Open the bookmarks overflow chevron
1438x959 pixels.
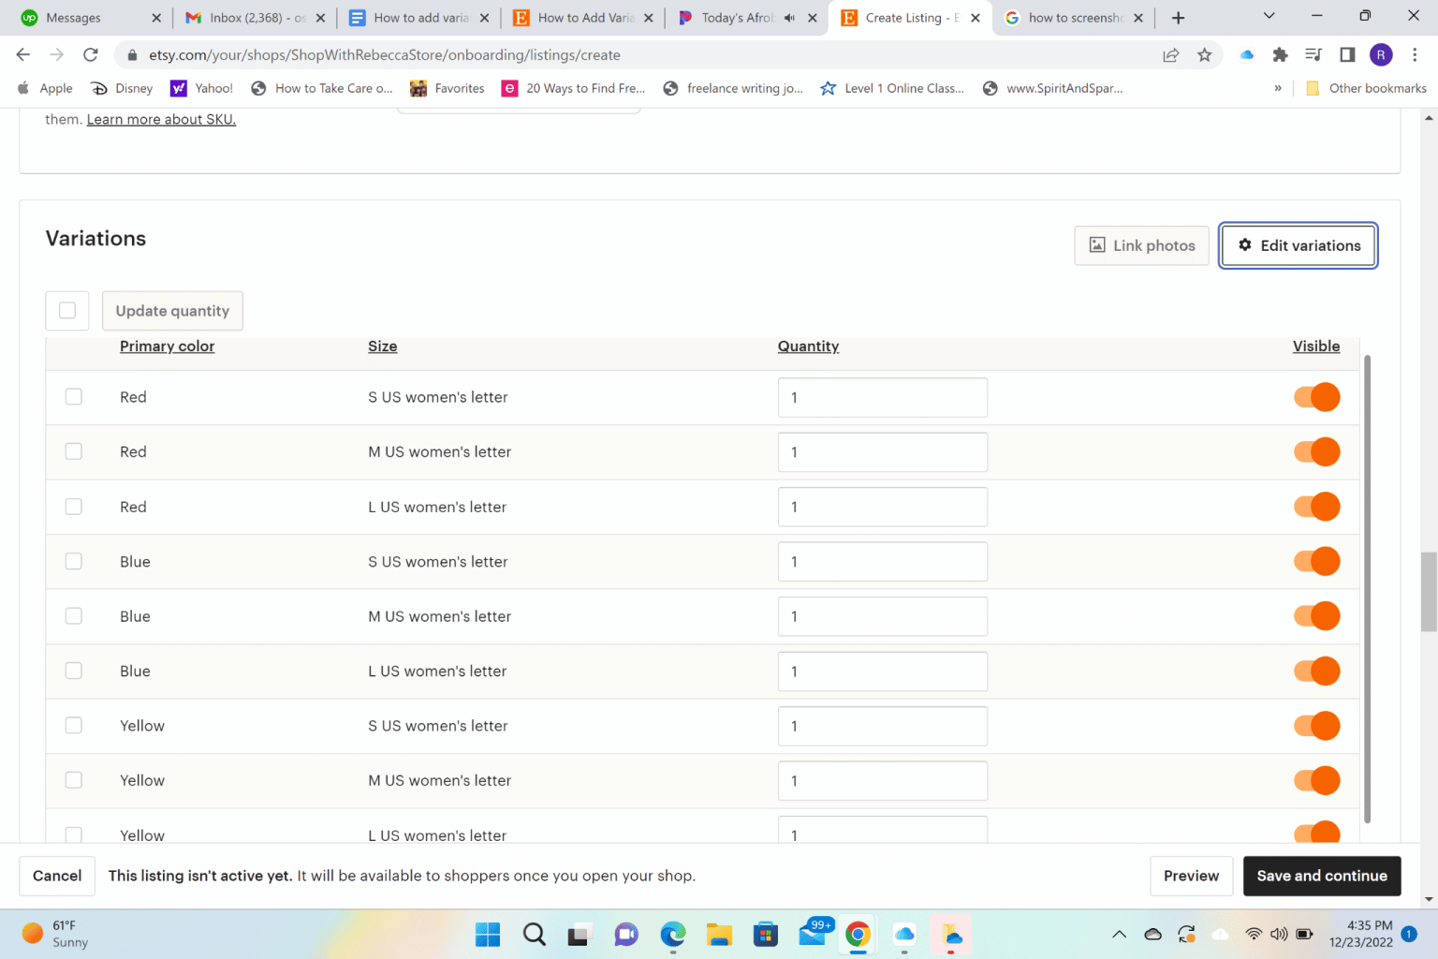pyautogui.click(x=1277, y=88)
